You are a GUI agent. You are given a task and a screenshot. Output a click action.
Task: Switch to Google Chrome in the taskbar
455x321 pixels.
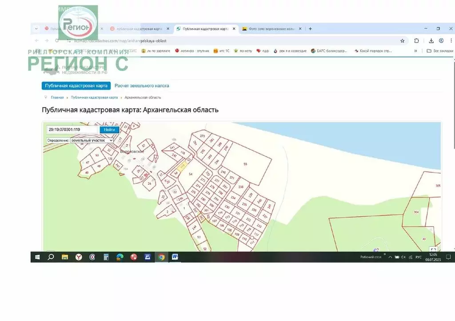click(161, 257)
